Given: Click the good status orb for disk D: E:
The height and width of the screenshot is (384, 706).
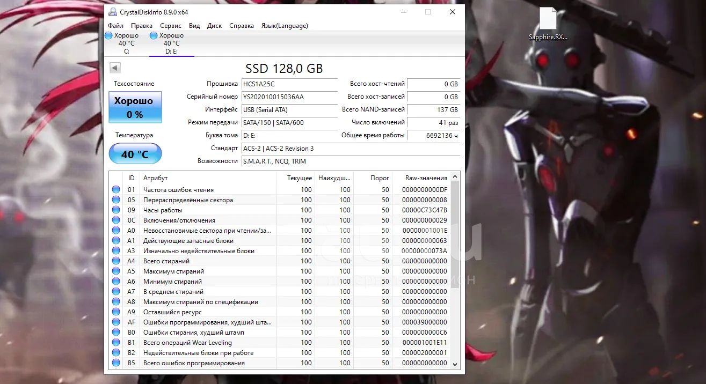Looking at the screenshot, I should [x=154, y=35].
